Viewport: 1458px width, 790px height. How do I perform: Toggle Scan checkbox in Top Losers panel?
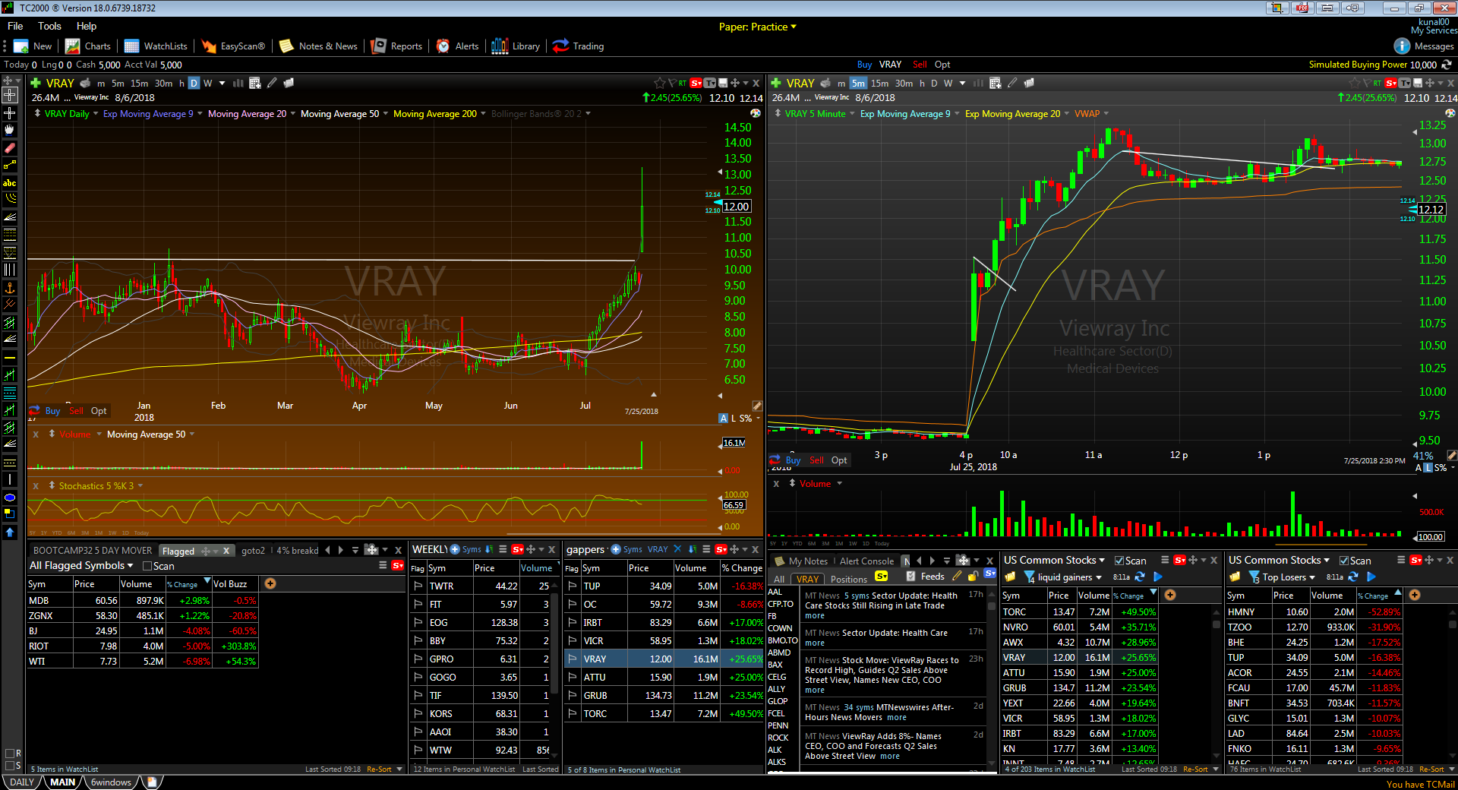[x=1344, y=561]
